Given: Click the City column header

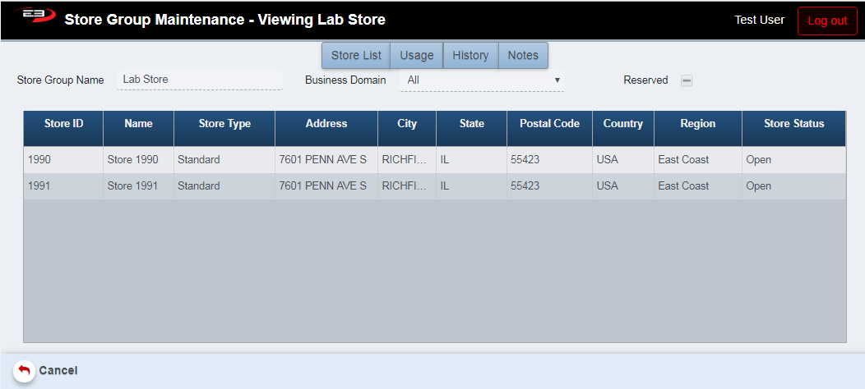Looking at the screenshot, I should pyautogui.click(x=407, y=124).
